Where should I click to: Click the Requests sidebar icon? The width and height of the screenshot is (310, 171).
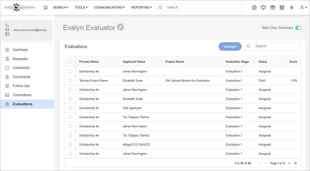click(x=7, y=59)
